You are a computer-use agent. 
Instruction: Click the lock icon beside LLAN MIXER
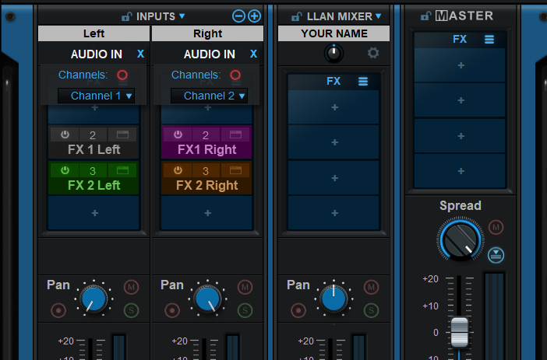pos(297,16)
